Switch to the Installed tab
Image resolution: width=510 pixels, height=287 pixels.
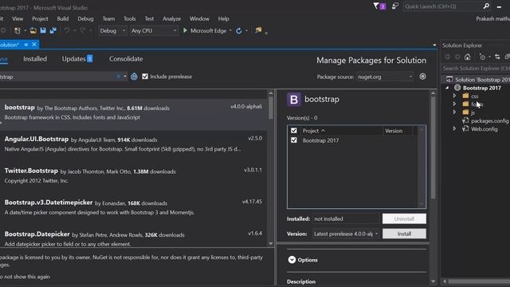(x=35, y=59)
